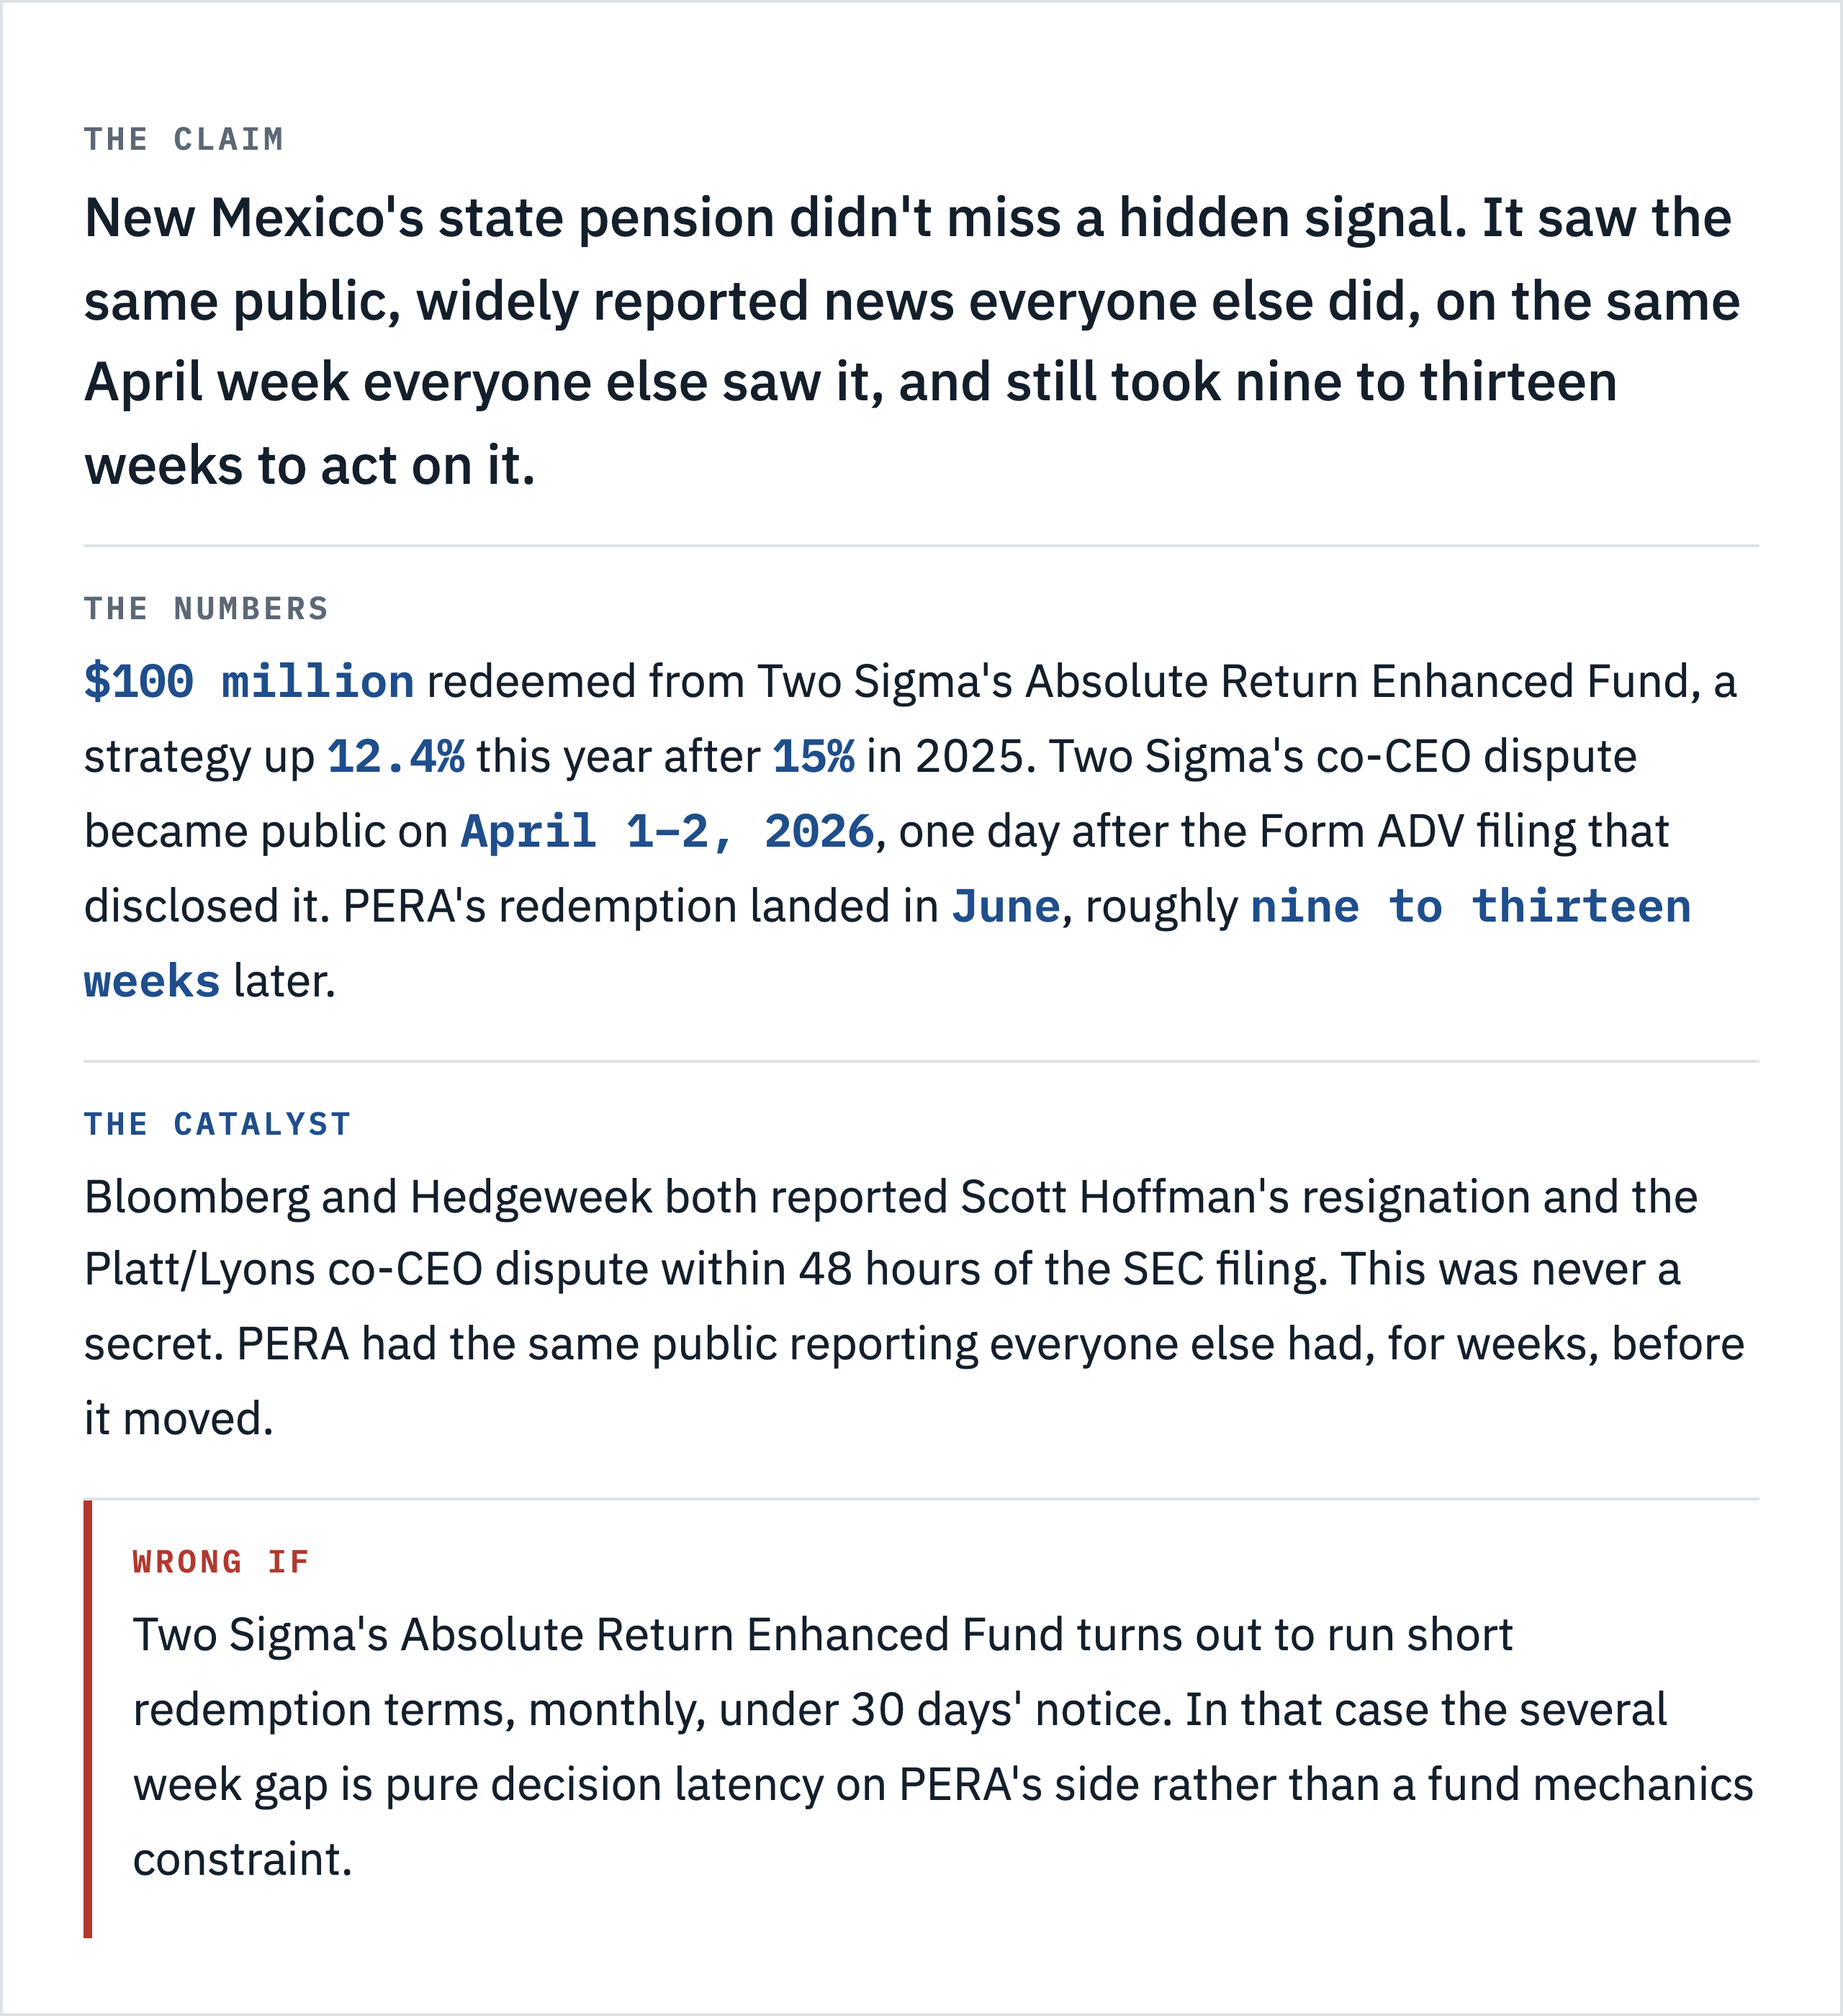
Task: Click the red vertical bar beside WRONG IF
Action: point(88,1718)
